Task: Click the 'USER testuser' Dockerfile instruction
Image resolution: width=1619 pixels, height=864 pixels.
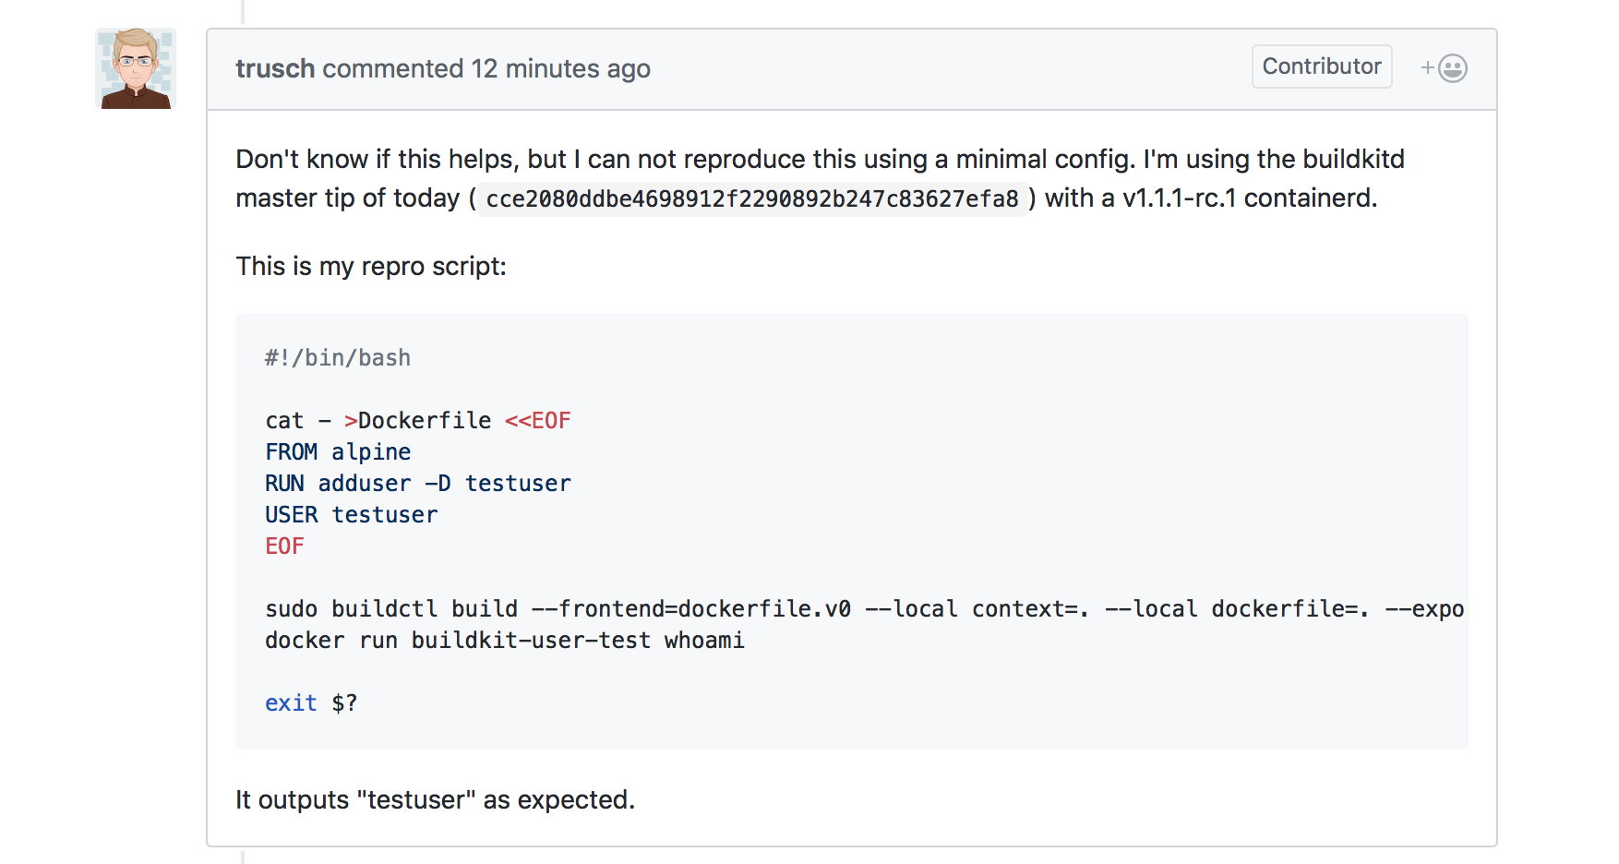Action: pos(351,514)
